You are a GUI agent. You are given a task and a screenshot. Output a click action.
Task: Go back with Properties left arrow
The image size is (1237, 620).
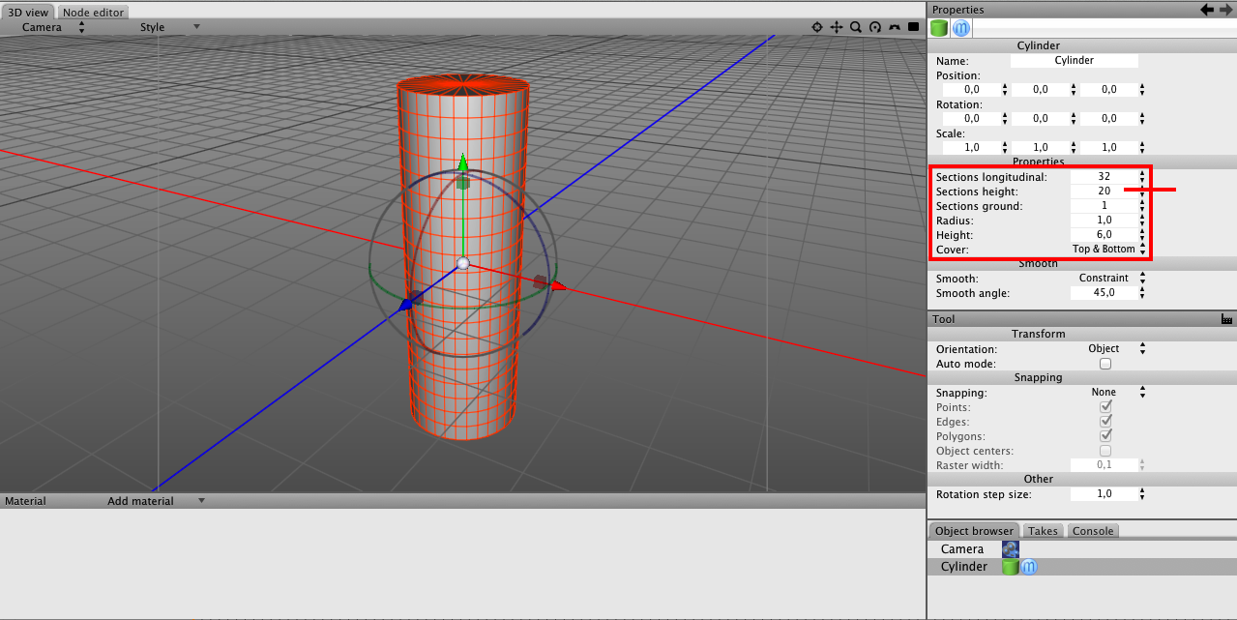tap(1207, 10)
